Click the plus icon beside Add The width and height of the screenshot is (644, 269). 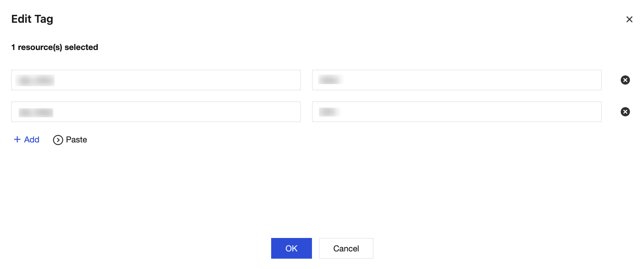pyautogui.click(x=17, y=139)
